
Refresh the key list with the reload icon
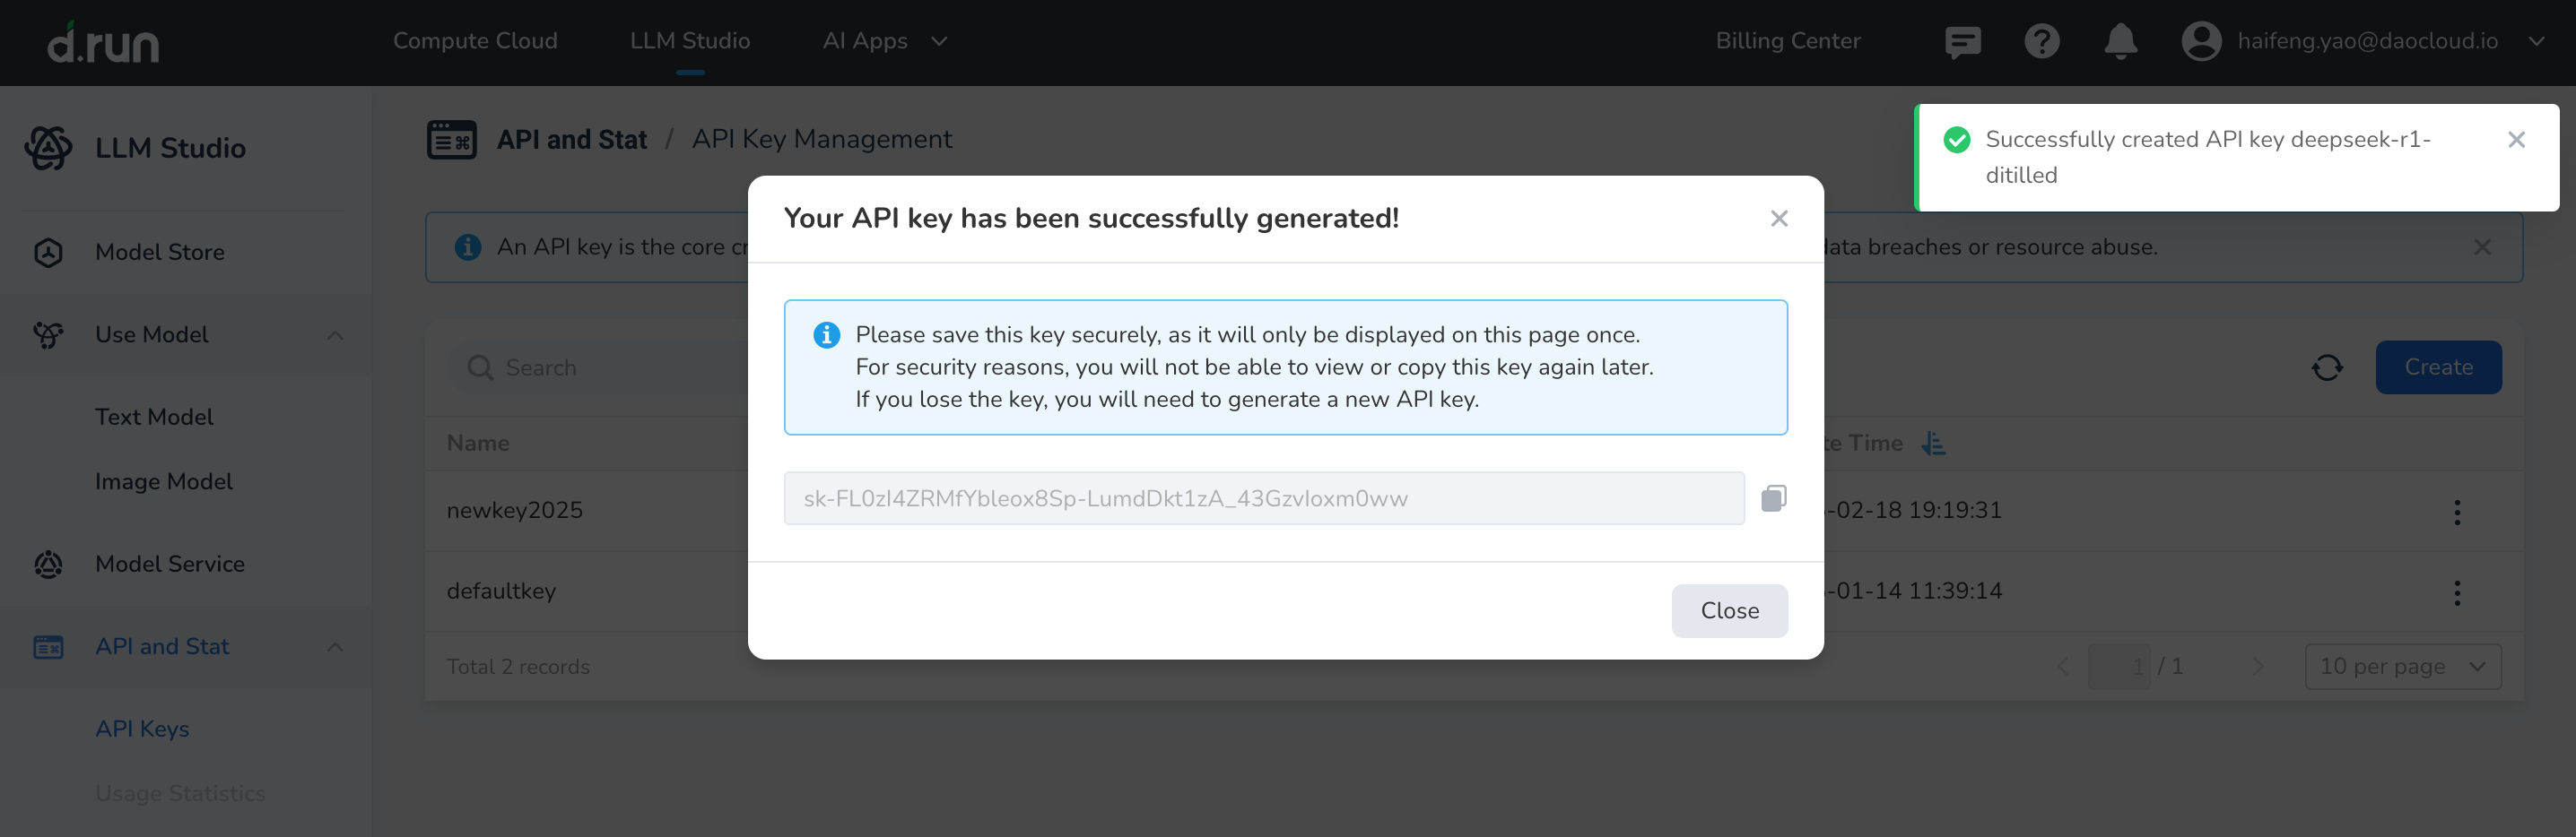click(x=2327, y=367)
